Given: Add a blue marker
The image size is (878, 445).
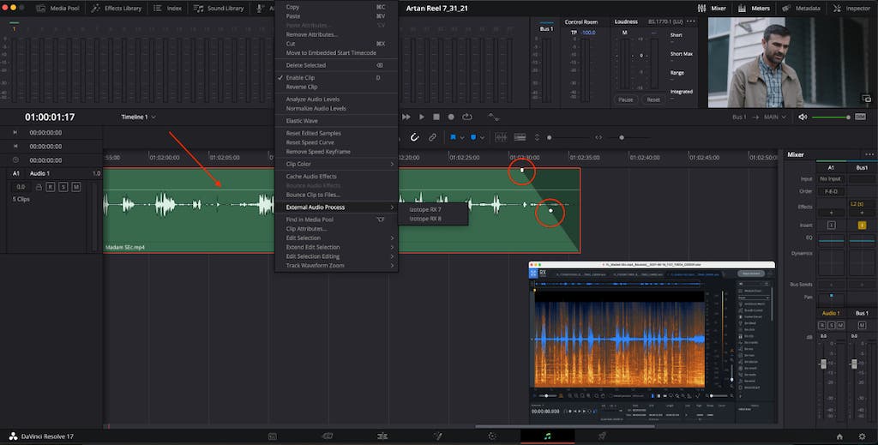Looking at the screenshot, I should [473, 137].
